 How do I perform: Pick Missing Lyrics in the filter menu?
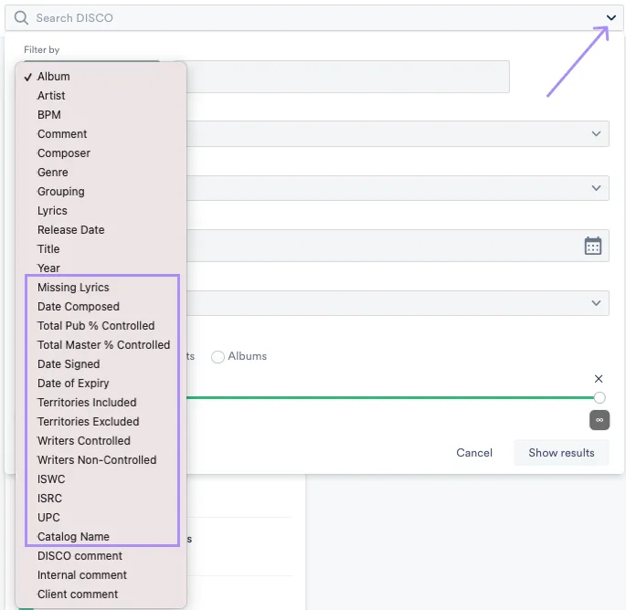[x=73, y=288]
